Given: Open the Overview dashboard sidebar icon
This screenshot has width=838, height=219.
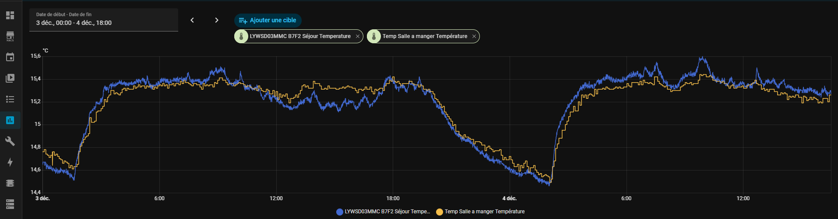Looking at the screenshot, I should pyautogui.click(x=10, y=15).
